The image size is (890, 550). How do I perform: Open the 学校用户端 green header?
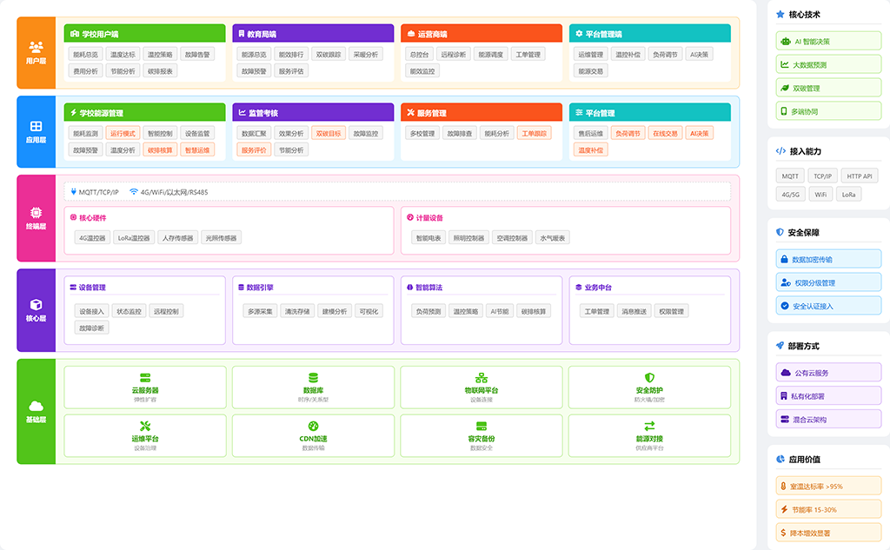144,34
